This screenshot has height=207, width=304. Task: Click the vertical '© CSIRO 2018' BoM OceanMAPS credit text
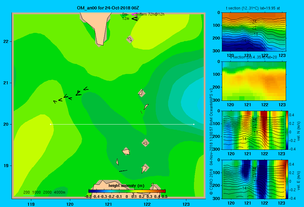pyautogui.click(x=211, y=141)
